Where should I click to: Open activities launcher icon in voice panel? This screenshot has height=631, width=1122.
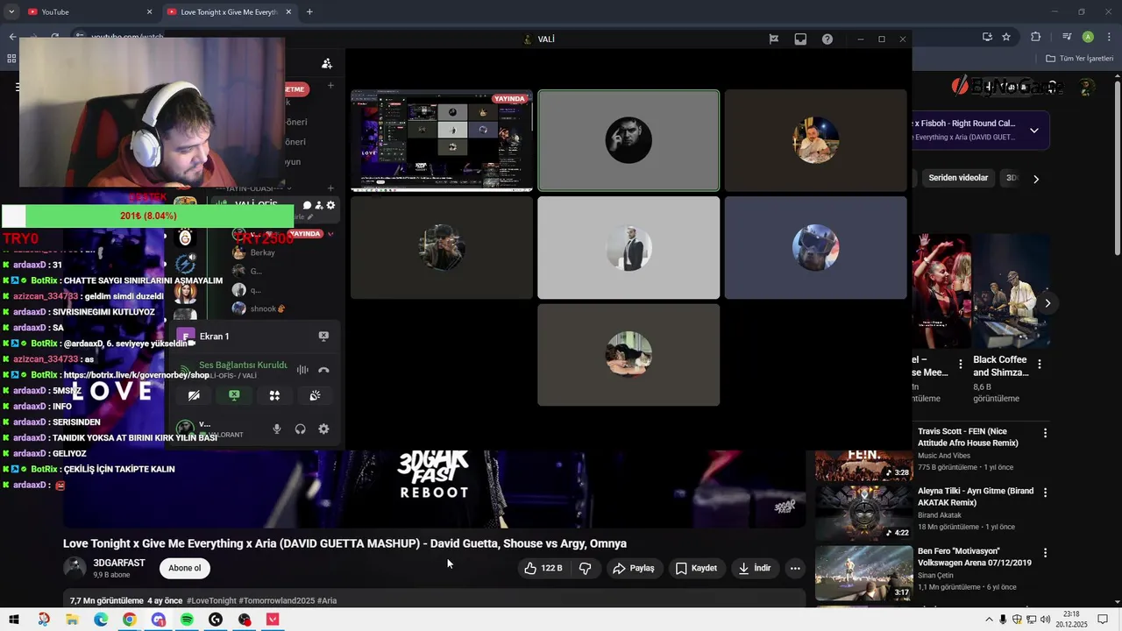[x=274, y=396]
